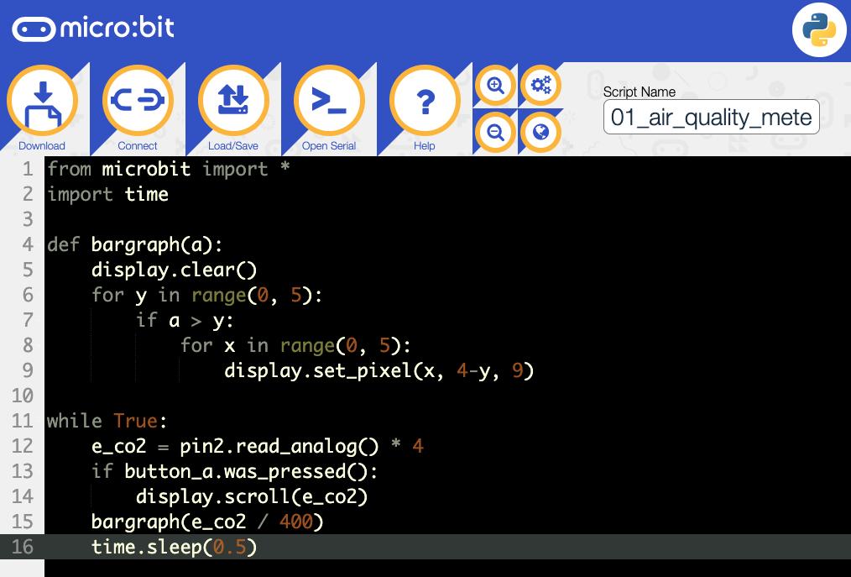Viewport: 851px width, 577px height.
Task: Click line 9 'display.set_pixel(x, 4-y, 9)'
Action: (x=379, y=370)
